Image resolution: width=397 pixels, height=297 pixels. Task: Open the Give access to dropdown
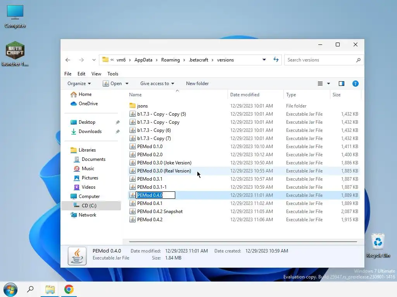(157, 84)
